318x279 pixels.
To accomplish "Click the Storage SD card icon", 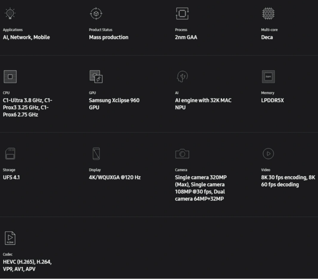I will pos(10,154).
